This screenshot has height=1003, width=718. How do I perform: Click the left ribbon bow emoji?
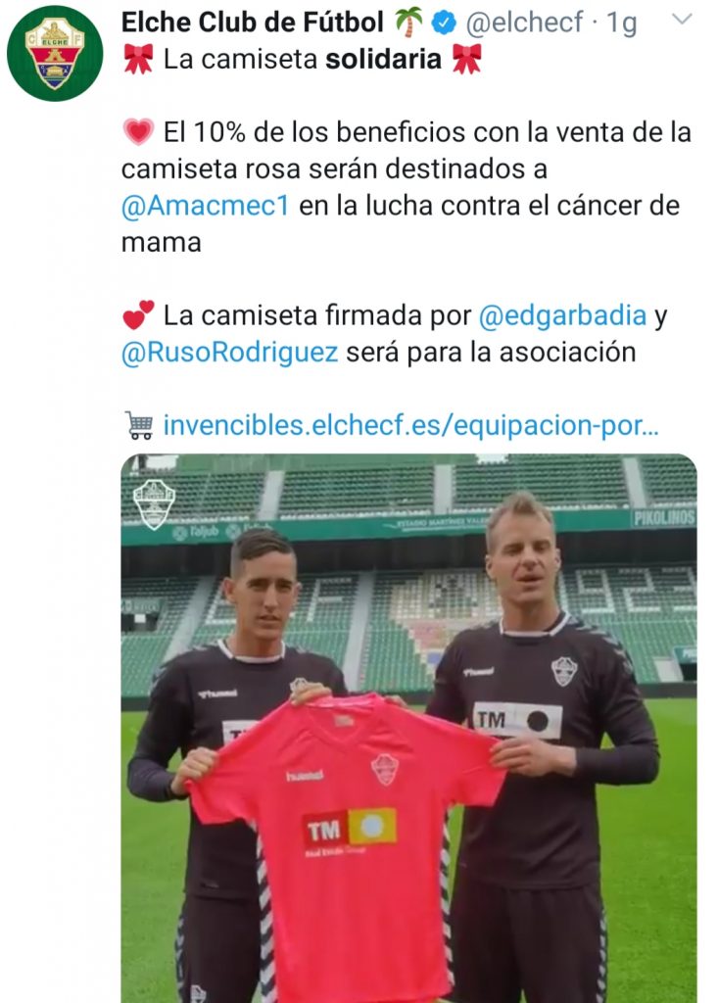[x=138, y=60]
